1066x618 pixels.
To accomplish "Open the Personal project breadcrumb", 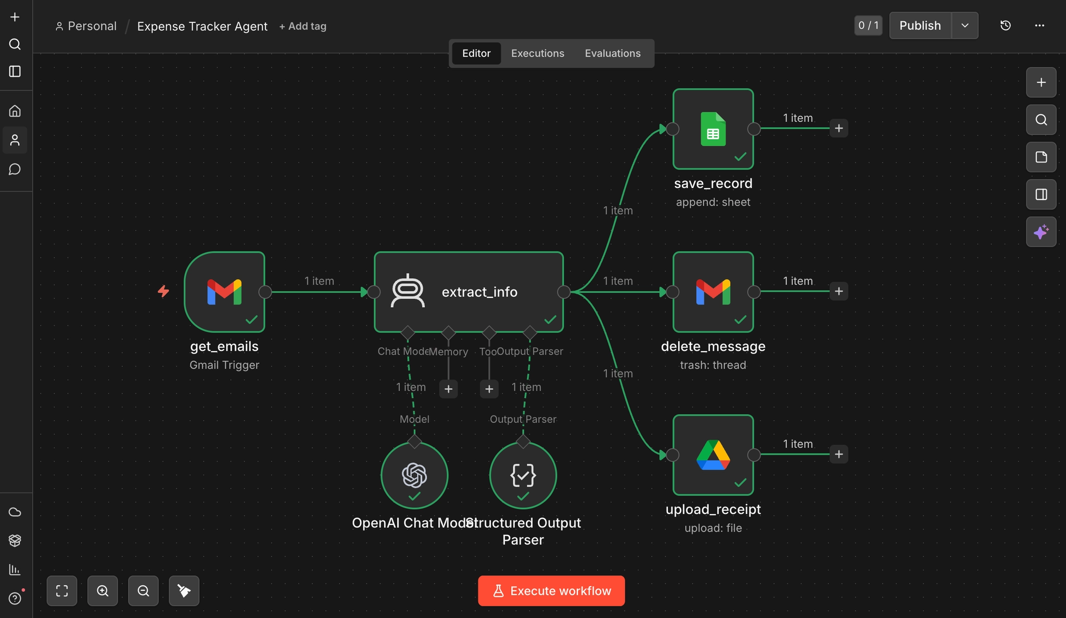I will pyautogui.click(x=86, y=26).
